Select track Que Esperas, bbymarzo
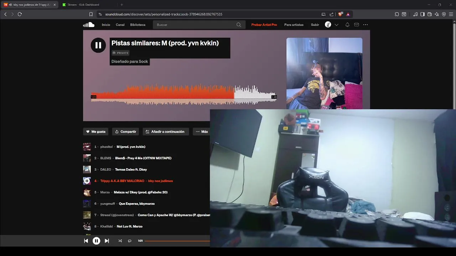456x256 pixels. click(x=136, y=203)
